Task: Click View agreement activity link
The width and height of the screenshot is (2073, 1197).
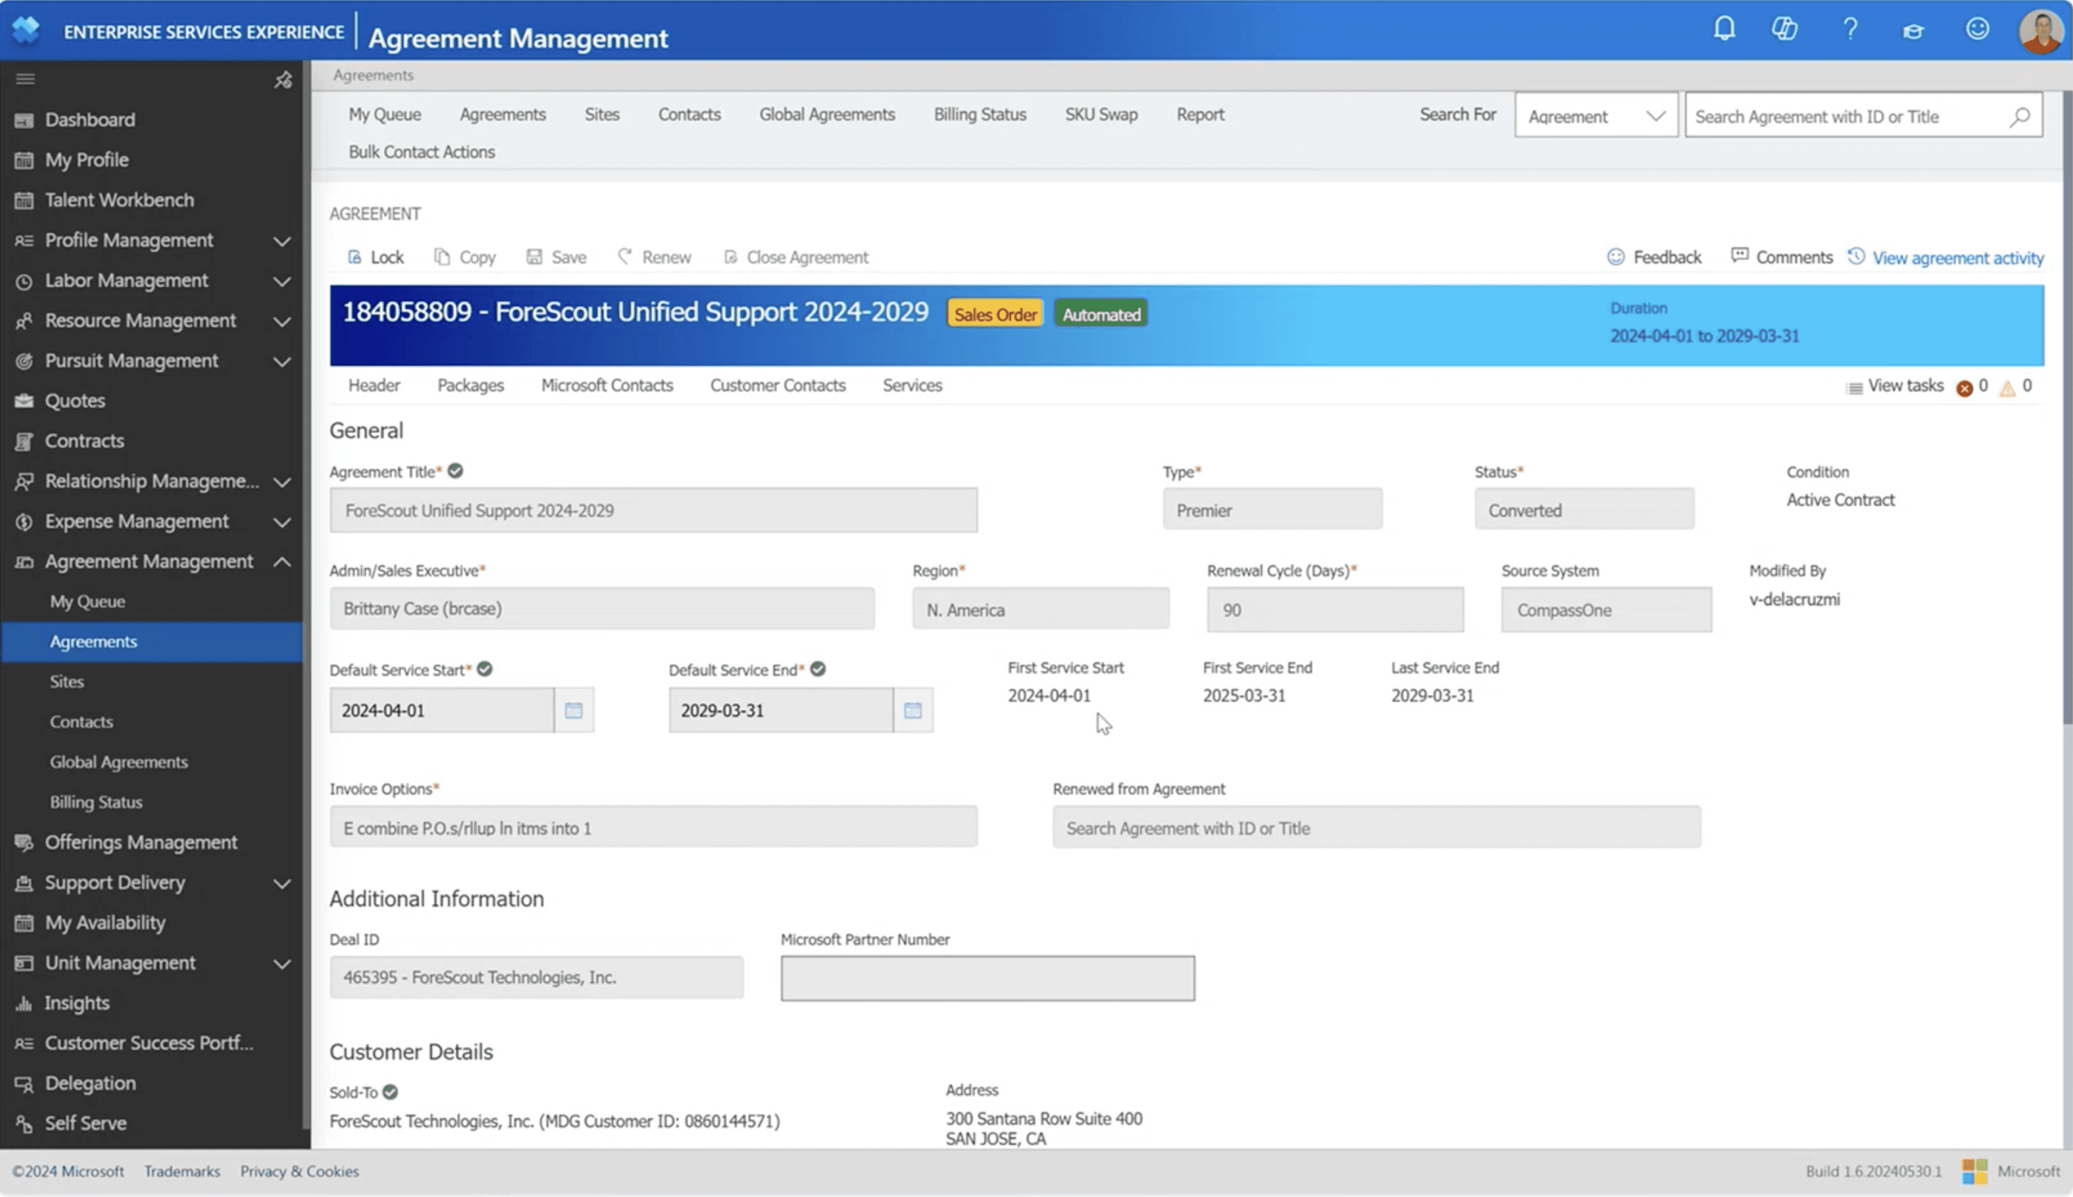Action: (x=1957, y=258)
